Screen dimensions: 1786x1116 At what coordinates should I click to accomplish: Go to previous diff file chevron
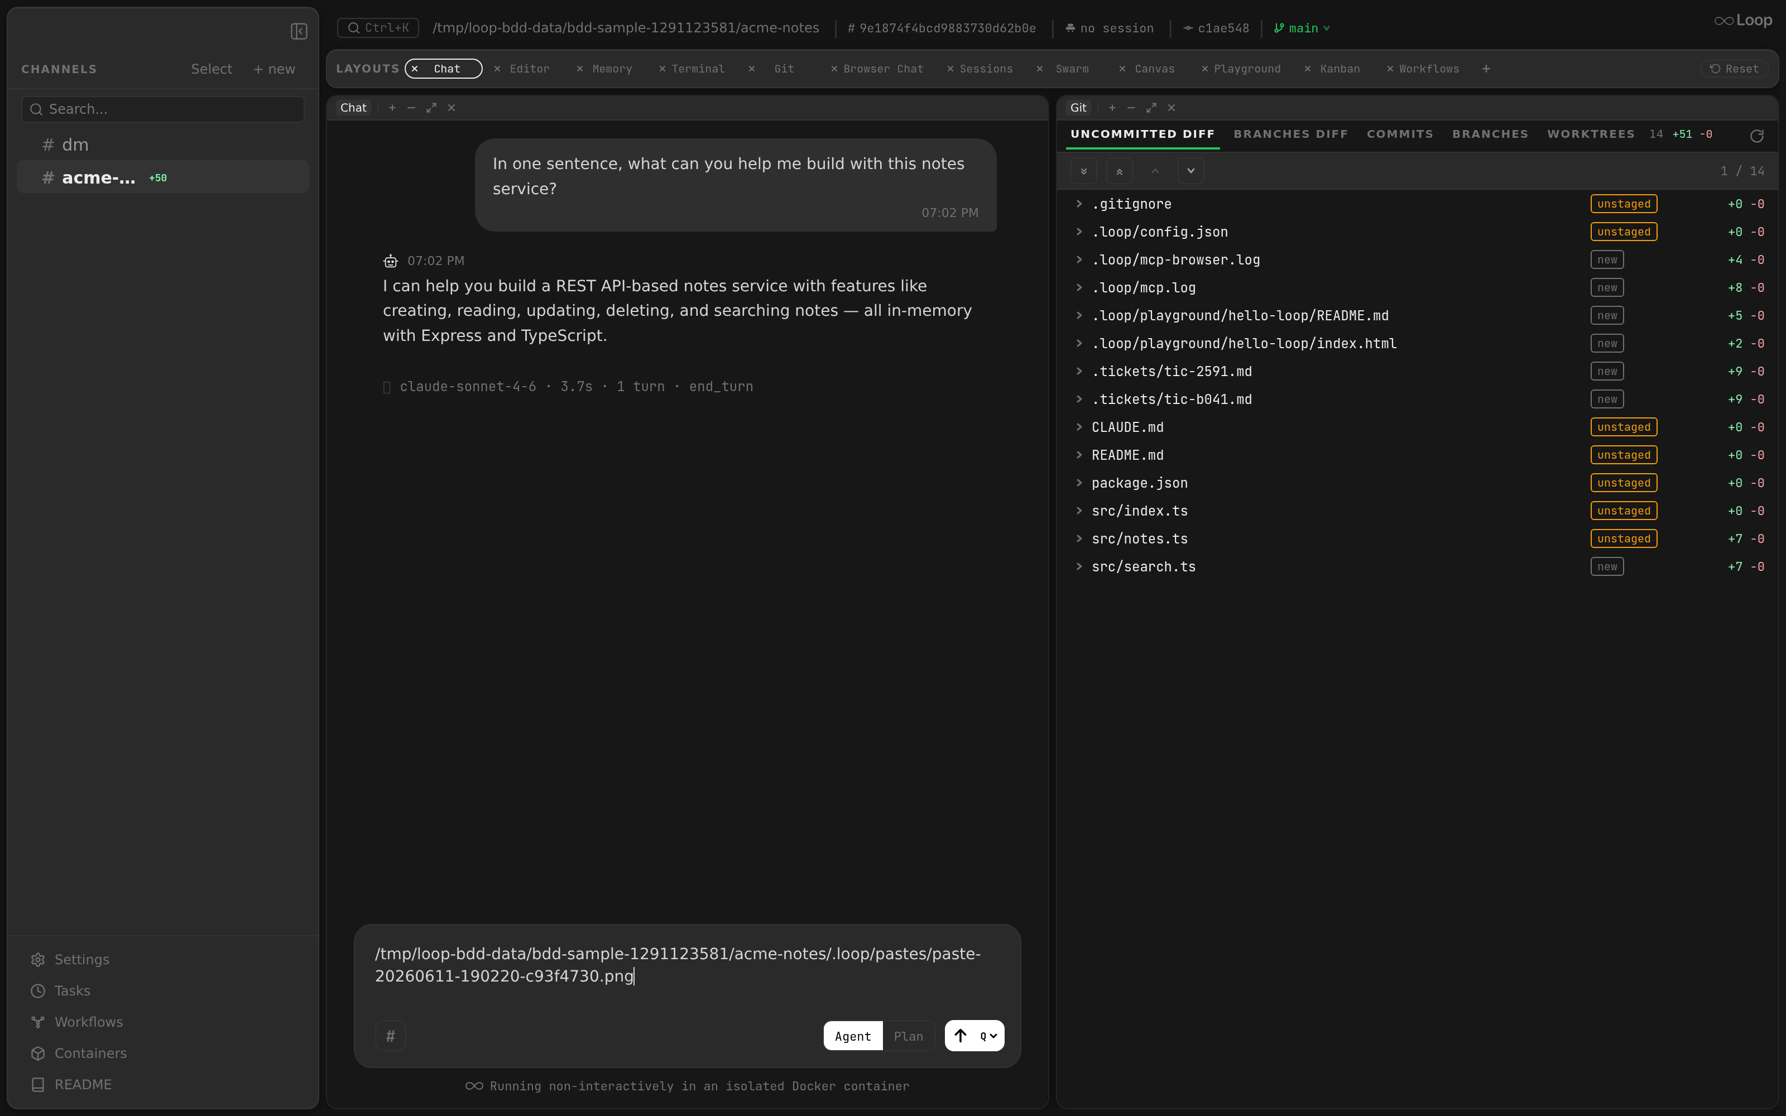click(x=1155, y=171)
